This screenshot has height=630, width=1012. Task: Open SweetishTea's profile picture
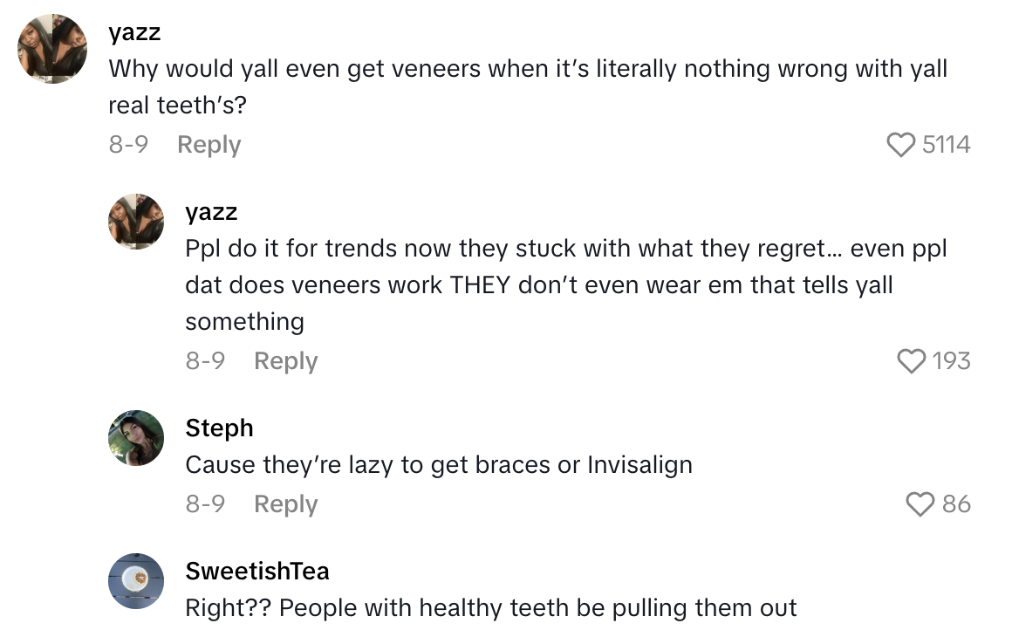point(136,582)
